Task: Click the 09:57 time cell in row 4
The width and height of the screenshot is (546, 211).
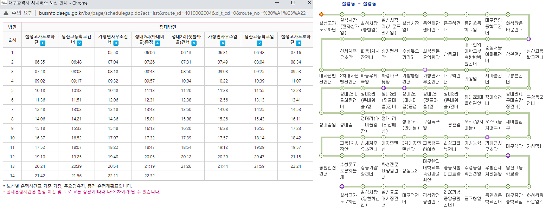Action: point(149,81)
